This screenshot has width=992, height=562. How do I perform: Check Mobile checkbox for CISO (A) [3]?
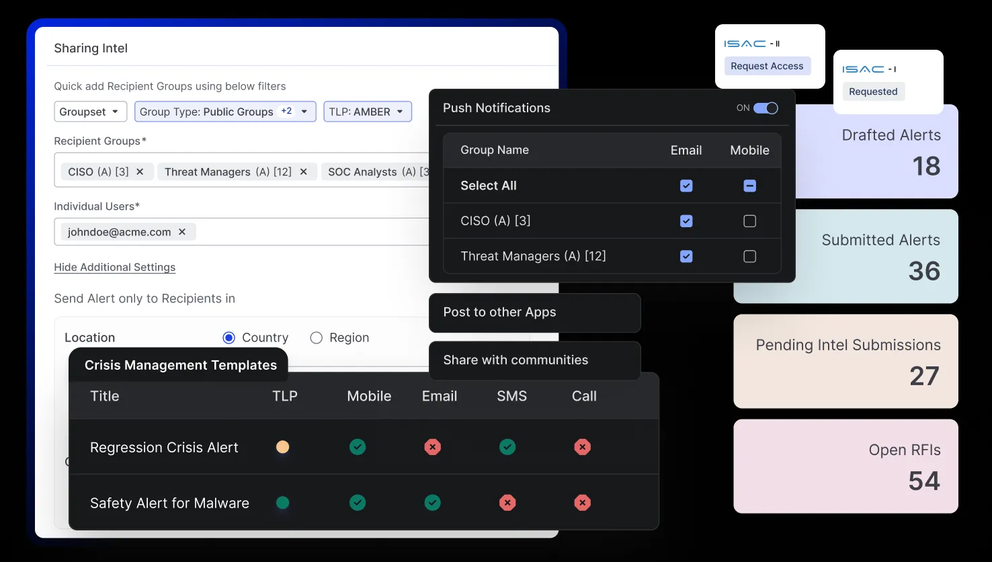[x=749, y=221]
